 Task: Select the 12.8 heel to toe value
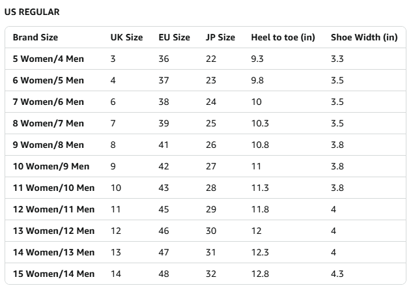tap(260, 274)
